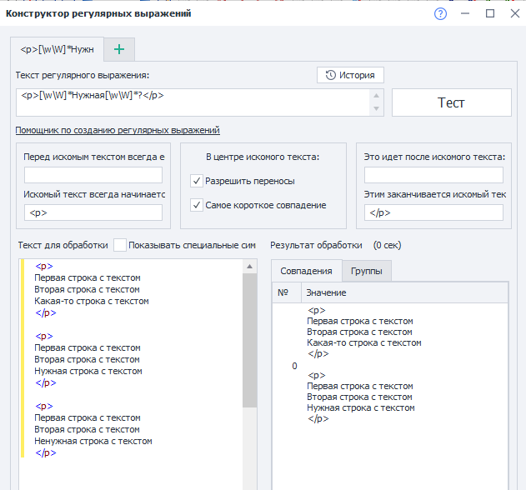Click the text-to-process vertical scrollbar thumb
This screenshot has width=526, height=490.
[x=249, y=341]
